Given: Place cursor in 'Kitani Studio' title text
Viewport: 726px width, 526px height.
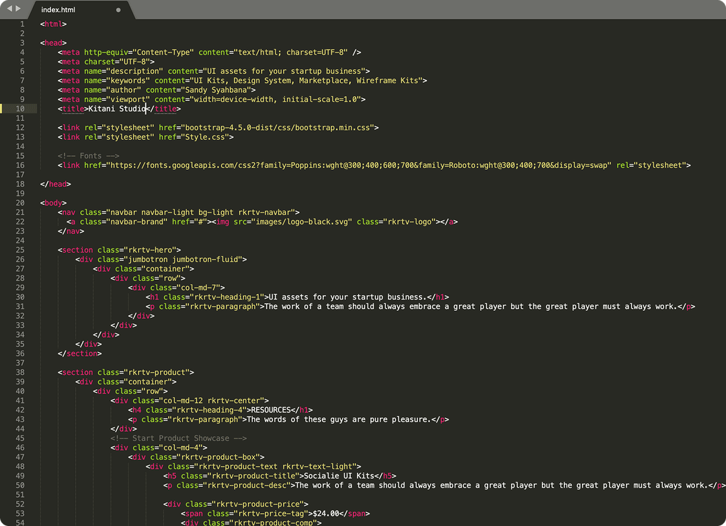Looking at the screenshot, I should click(117, 109).
